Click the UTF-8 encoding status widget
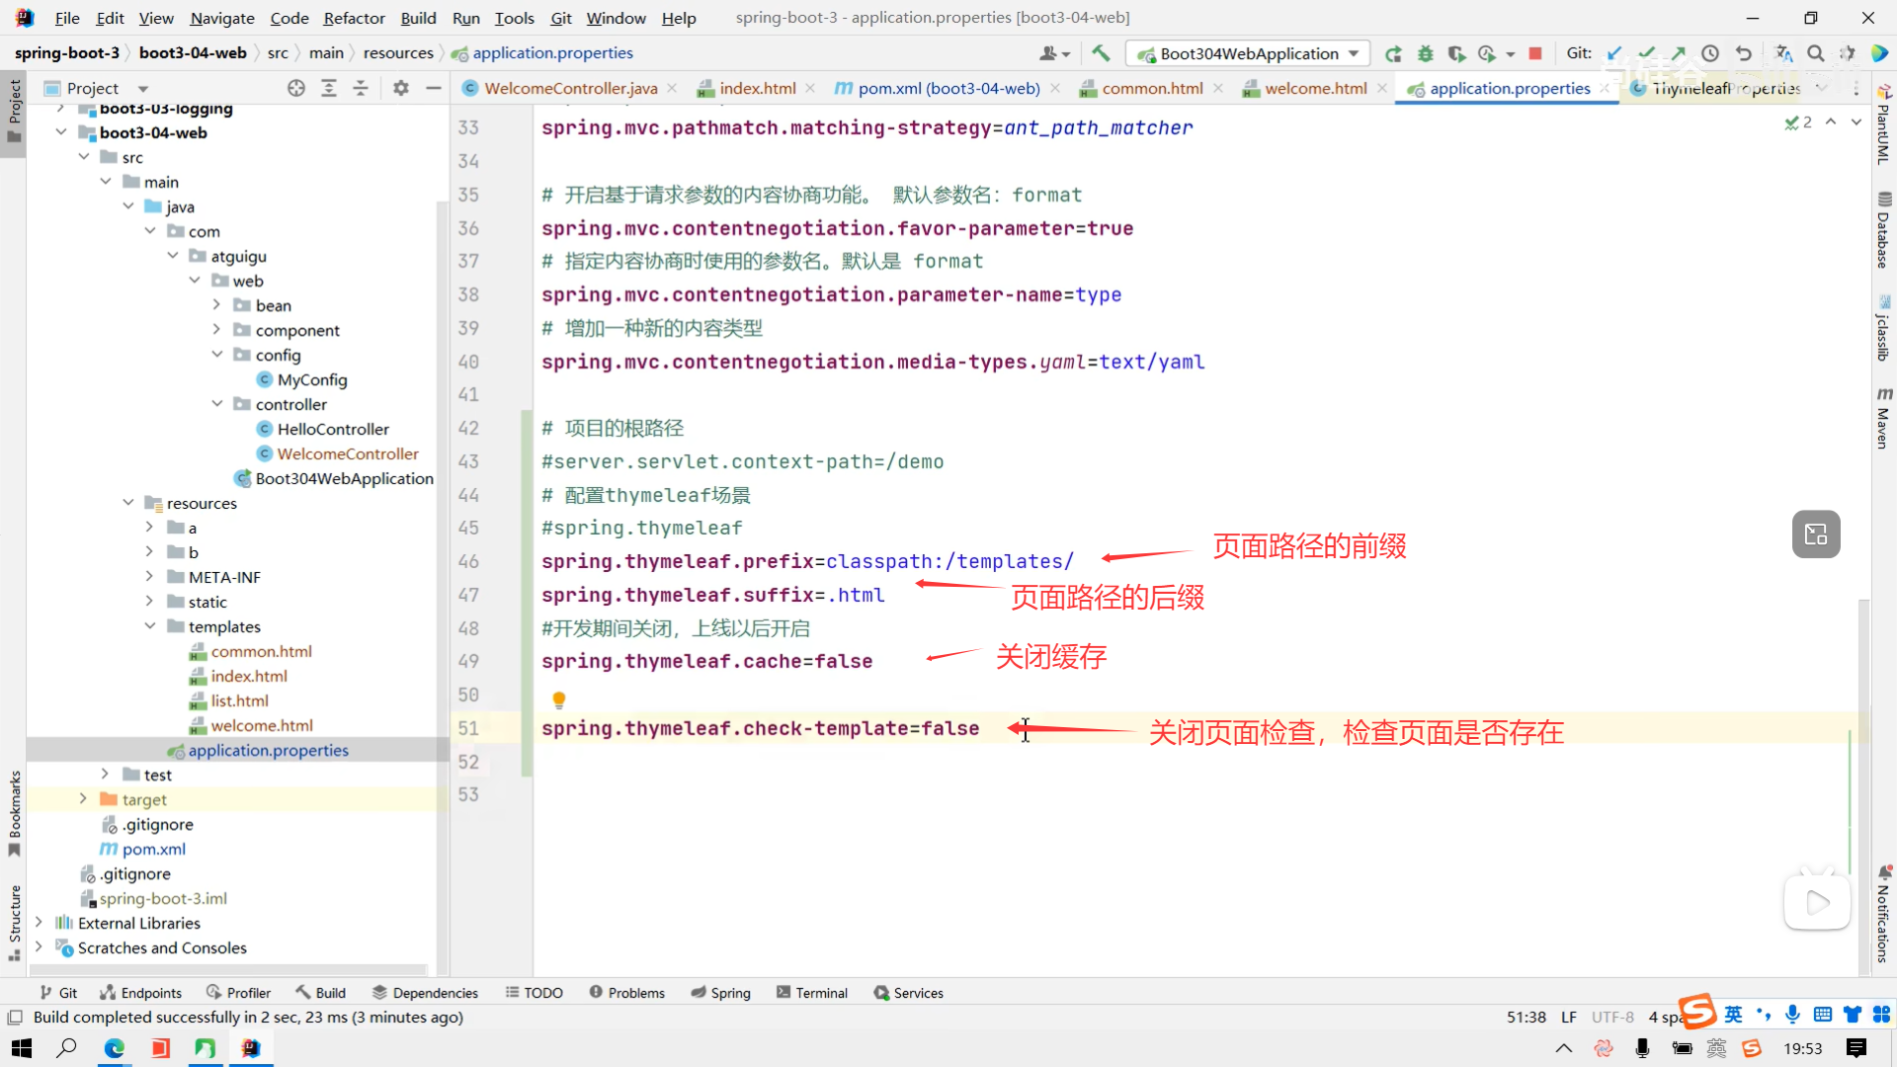Viewport: 1897px width, 1067px height. click(1611, 1017)
